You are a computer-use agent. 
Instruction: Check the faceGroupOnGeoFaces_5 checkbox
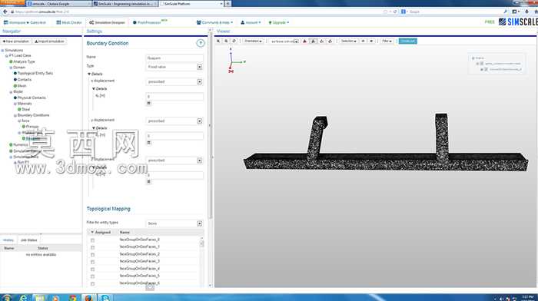93,276
